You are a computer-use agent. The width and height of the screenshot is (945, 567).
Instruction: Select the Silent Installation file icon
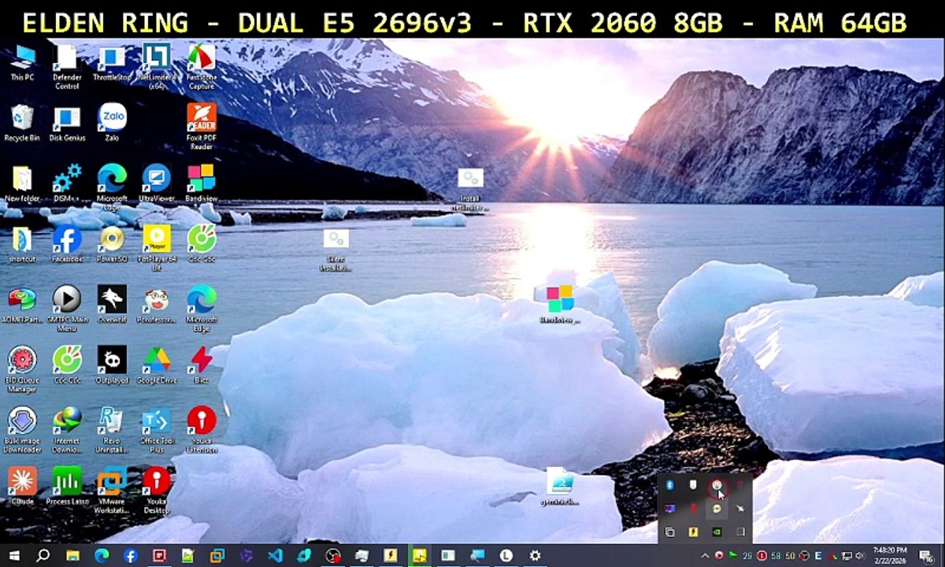(336, 250)
